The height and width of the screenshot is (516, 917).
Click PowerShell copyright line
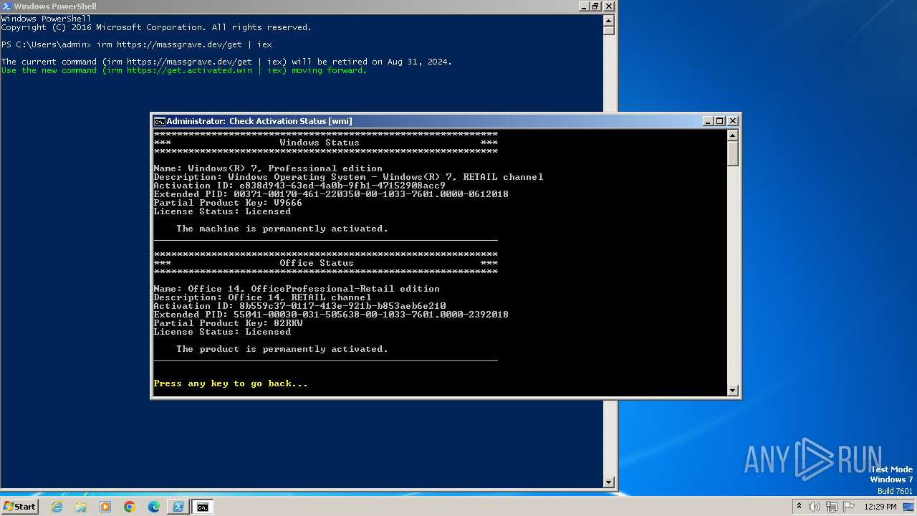click(x=156, y=27)
